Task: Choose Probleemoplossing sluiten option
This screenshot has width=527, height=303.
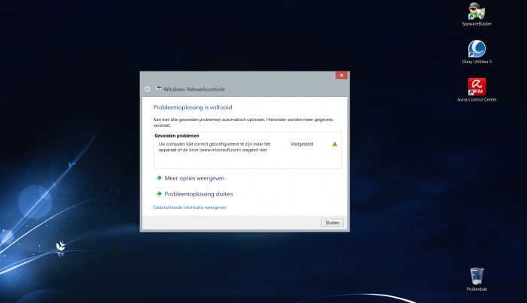Action: tap(198, 194)
